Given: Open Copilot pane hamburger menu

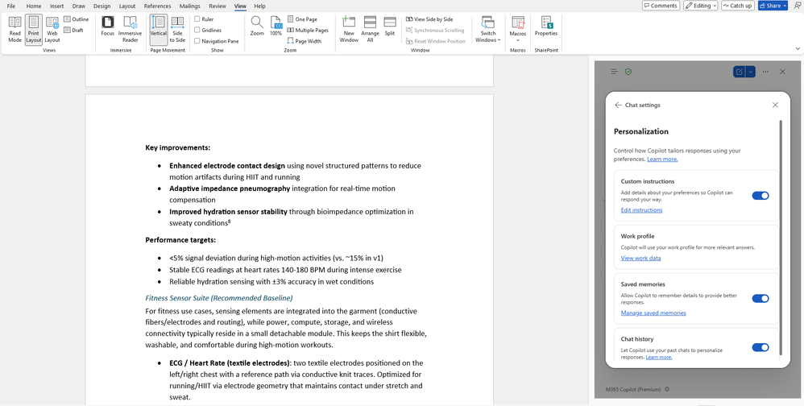Looking at the screenshot, I should click(x=615, y=72).
